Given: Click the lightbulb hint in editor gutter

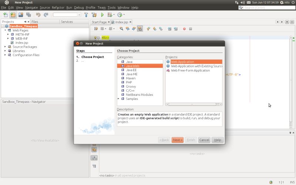Looking at the screenshot, I should 95,38.
